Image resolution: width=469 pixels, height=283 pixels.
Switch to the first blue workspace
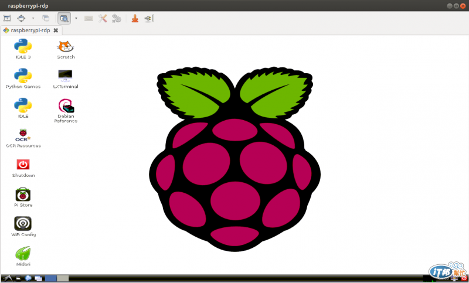coord(50,278)
